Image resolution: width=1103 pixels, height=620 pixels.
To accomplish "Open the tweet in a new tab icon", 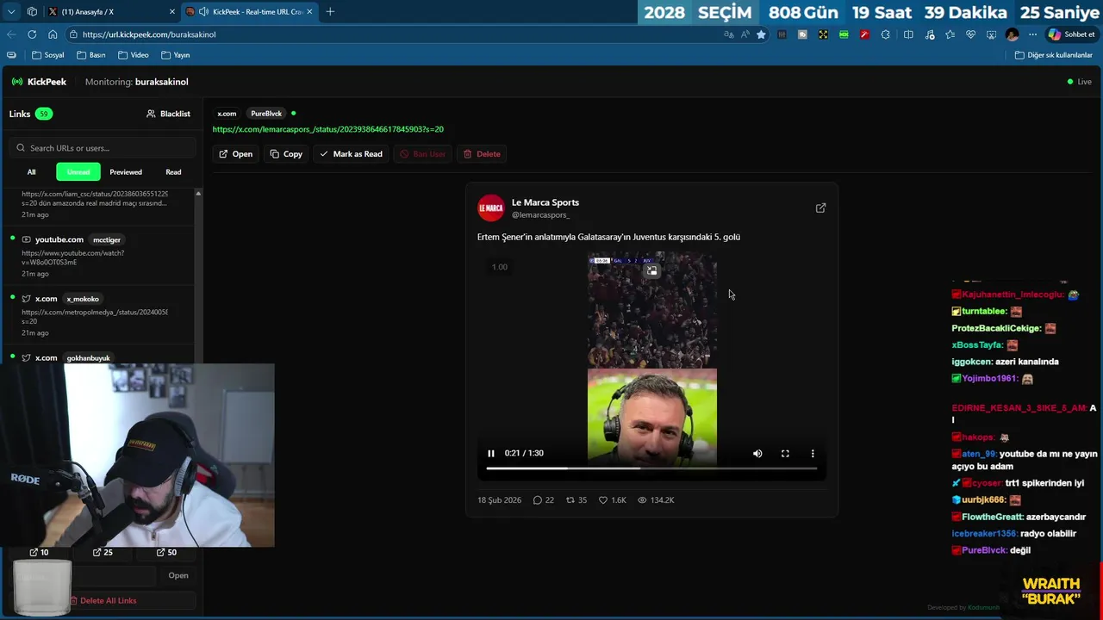I will 820,208.
